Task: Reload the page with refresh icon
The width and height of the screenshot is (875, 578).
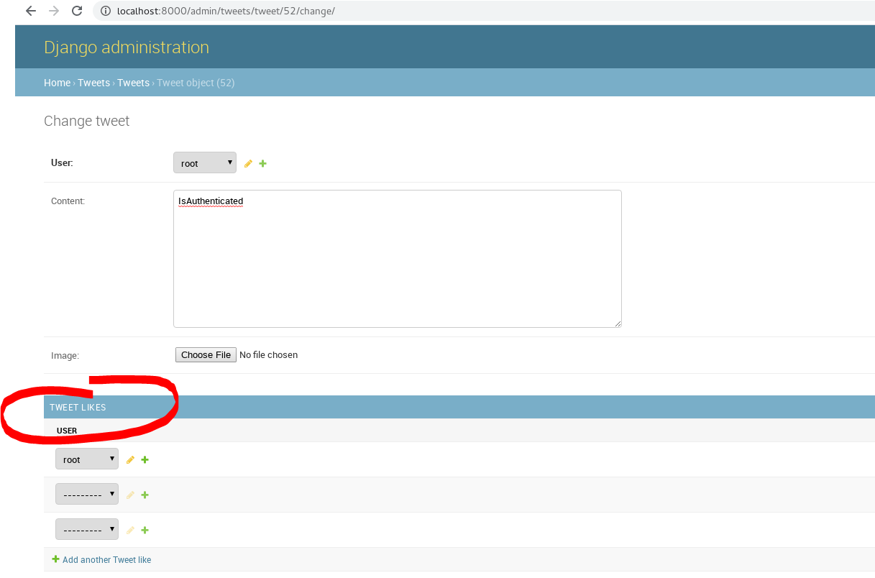Action: pyautogui.click(x=76, y=12)
